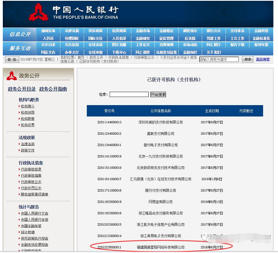Open 报告下载 in the service menu
Viewport: 278px width, 253px height.
coord(237,45)
